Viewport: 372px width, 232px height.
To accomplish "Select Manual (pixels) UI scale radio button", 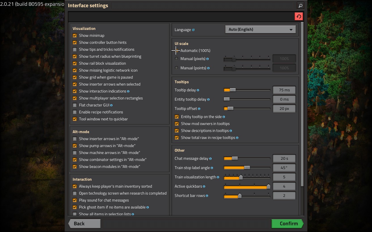I will [x=176, y=59].
